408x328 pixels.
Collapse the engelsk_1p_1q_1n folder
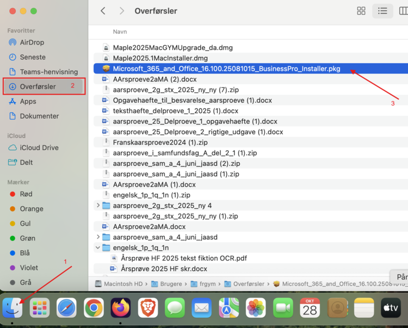click(98, 247)
